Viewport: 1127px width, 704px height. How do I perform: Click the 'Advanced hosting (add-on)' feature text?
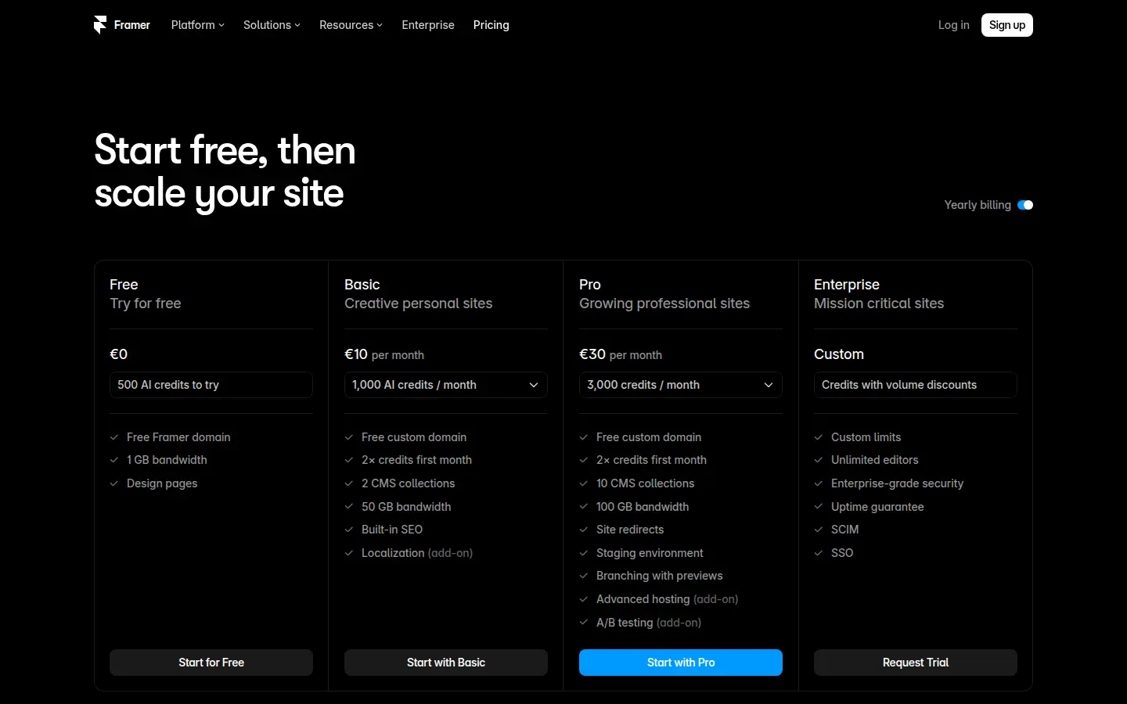(667, 599)
